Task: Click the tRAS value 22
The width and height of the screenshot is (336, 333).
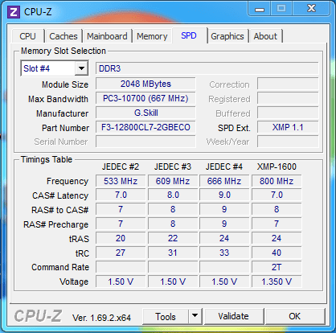Action: 173,238
